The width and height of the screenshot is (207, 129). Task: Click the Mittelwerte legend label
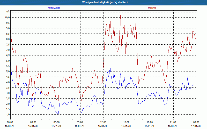pyautogui.click(x=54, y=8)
